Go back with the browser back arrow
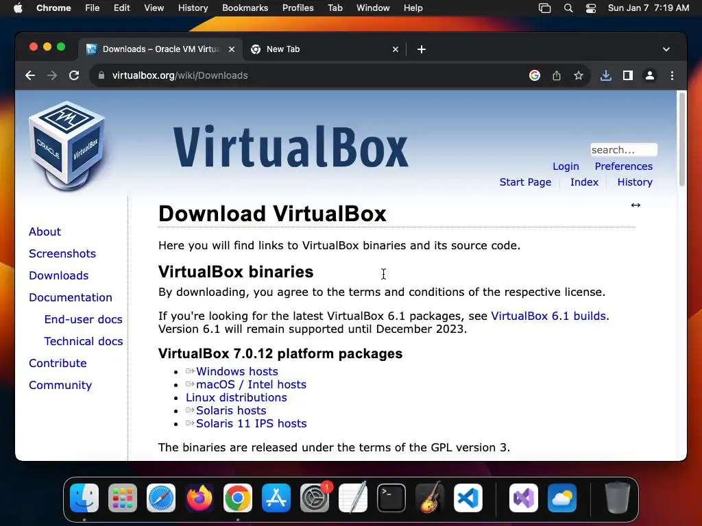Image resolution: width=702 pixels, height=526 pixels. pos(30,75)
